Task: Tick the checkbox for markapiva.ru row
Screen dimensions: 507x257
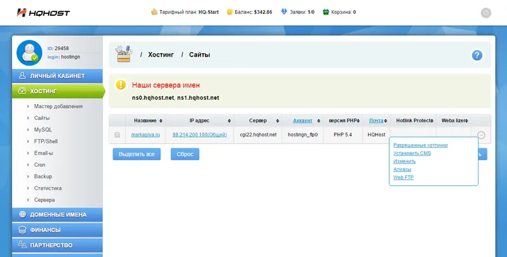Action: [117, 135]
